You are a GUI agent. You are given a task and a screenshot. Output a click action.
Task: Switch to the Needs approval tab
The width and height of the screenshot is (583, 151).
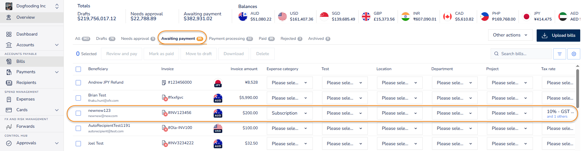pos(138,39)
